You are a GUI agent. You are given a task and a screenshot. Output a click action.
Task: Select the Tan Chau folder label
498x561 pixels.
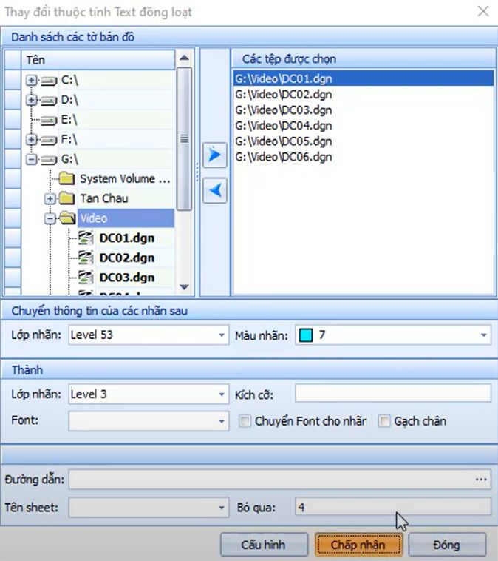coord(104,198)
